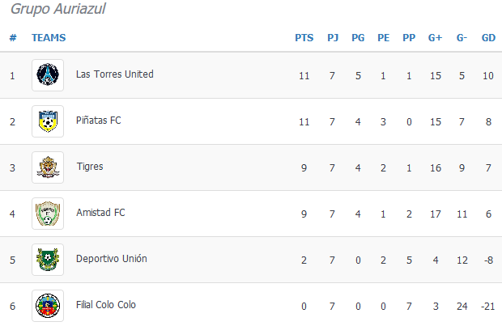The width and height of the screenshot is (502, 326).
Task: Open the Filial Colo Colo round emblem
Action: (48, 306)
